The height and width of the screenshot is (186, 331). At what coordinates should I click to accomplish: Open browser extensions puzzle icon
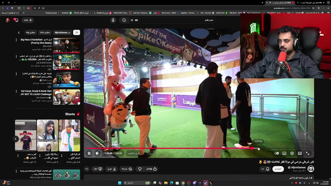pyautogui.click(x=19, y=8)
